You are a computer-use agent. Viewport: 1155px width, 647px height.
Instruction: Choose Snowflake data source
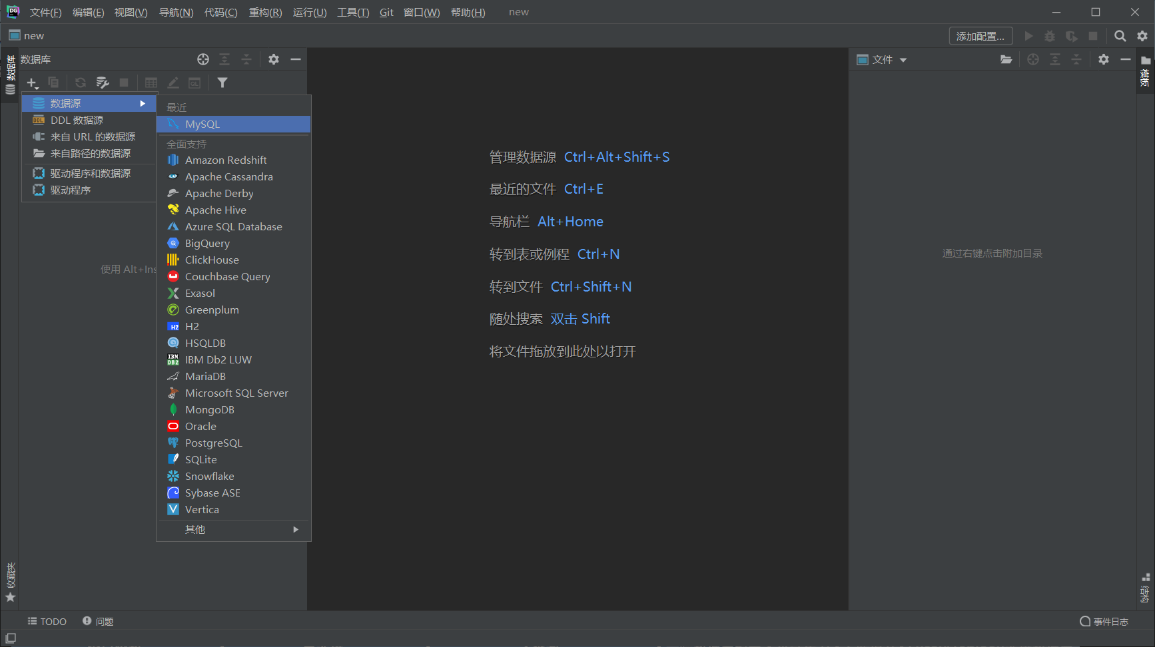(234, 476)
